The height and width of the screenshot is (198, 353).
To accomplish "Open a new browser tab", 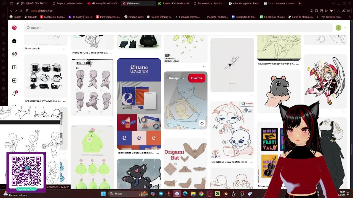I will [299, 3].
